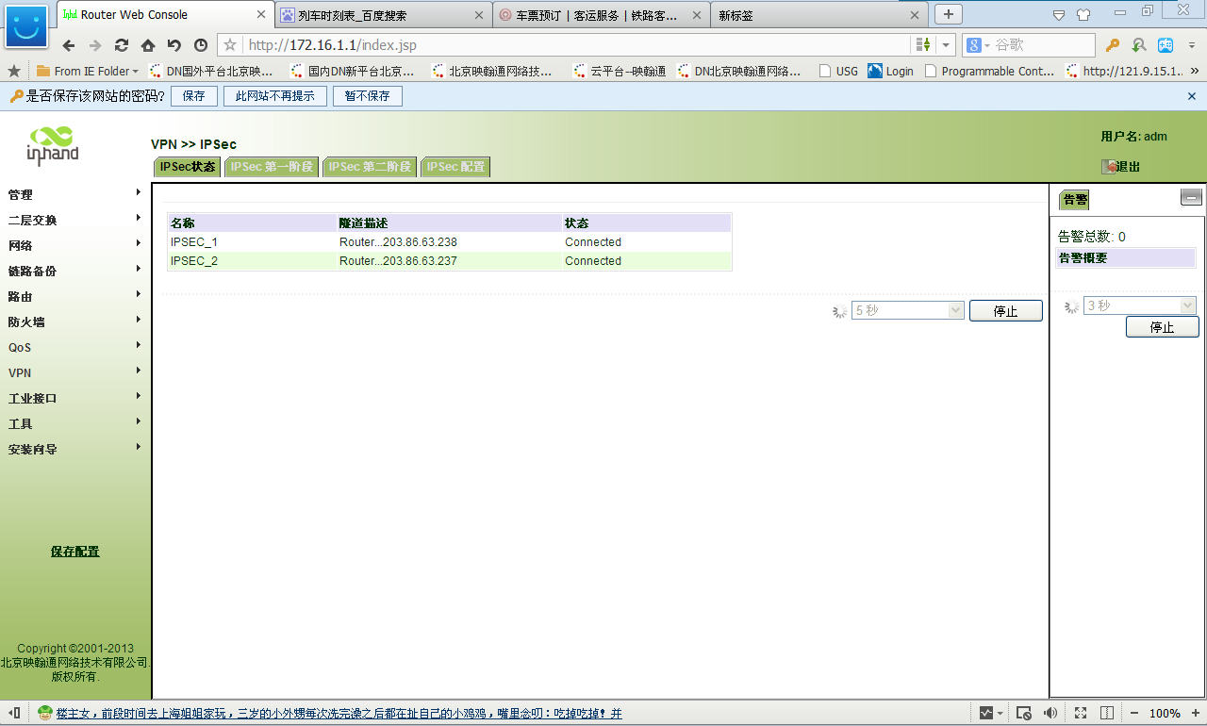Viewport: 1207px width, 726px height.
Task: Switch to the IPSec 配置 tab
Action: pos(455,167)
